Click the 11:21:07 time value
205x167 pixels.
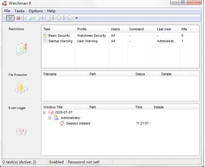coord(142,123)
